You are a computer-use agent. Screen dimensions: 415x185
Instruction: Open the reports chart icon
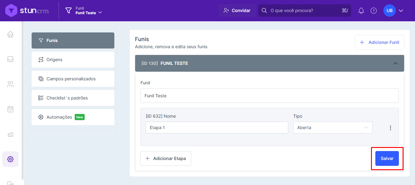click(x=10, y=134)
